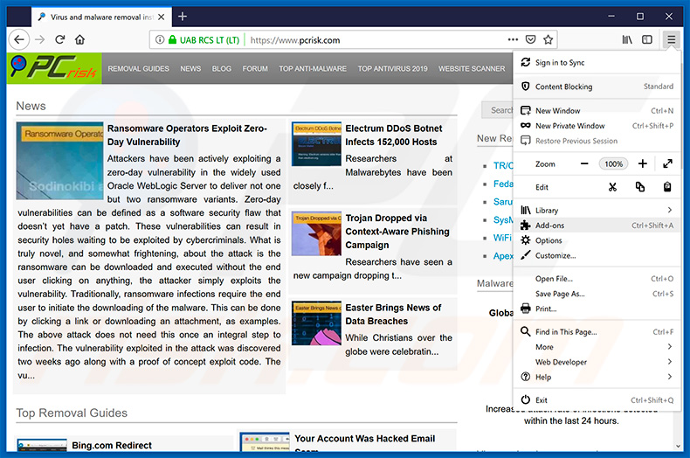Click the forward navigation arrow
This screenshot has height=458, width=690.
pyautogui.click(x=40, y=39)
